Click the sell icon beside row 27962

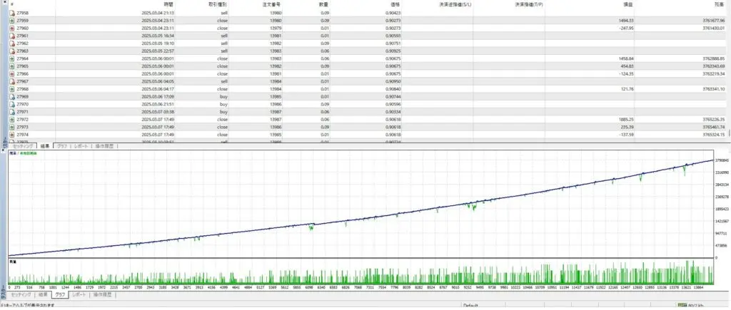click(x=11, y=43)
